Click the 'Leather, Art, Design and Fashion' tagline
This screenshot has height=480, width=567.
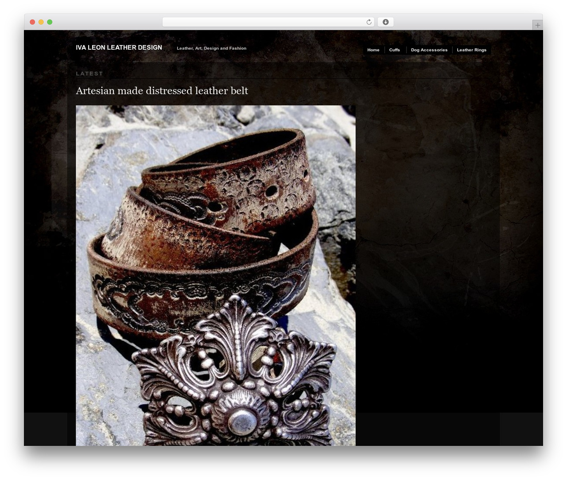[211, 48]
